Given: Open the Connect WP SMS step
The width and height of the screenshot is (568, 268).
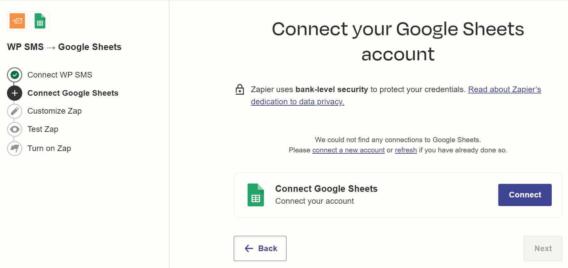Looking at the screenshot, I should point(60,75).
